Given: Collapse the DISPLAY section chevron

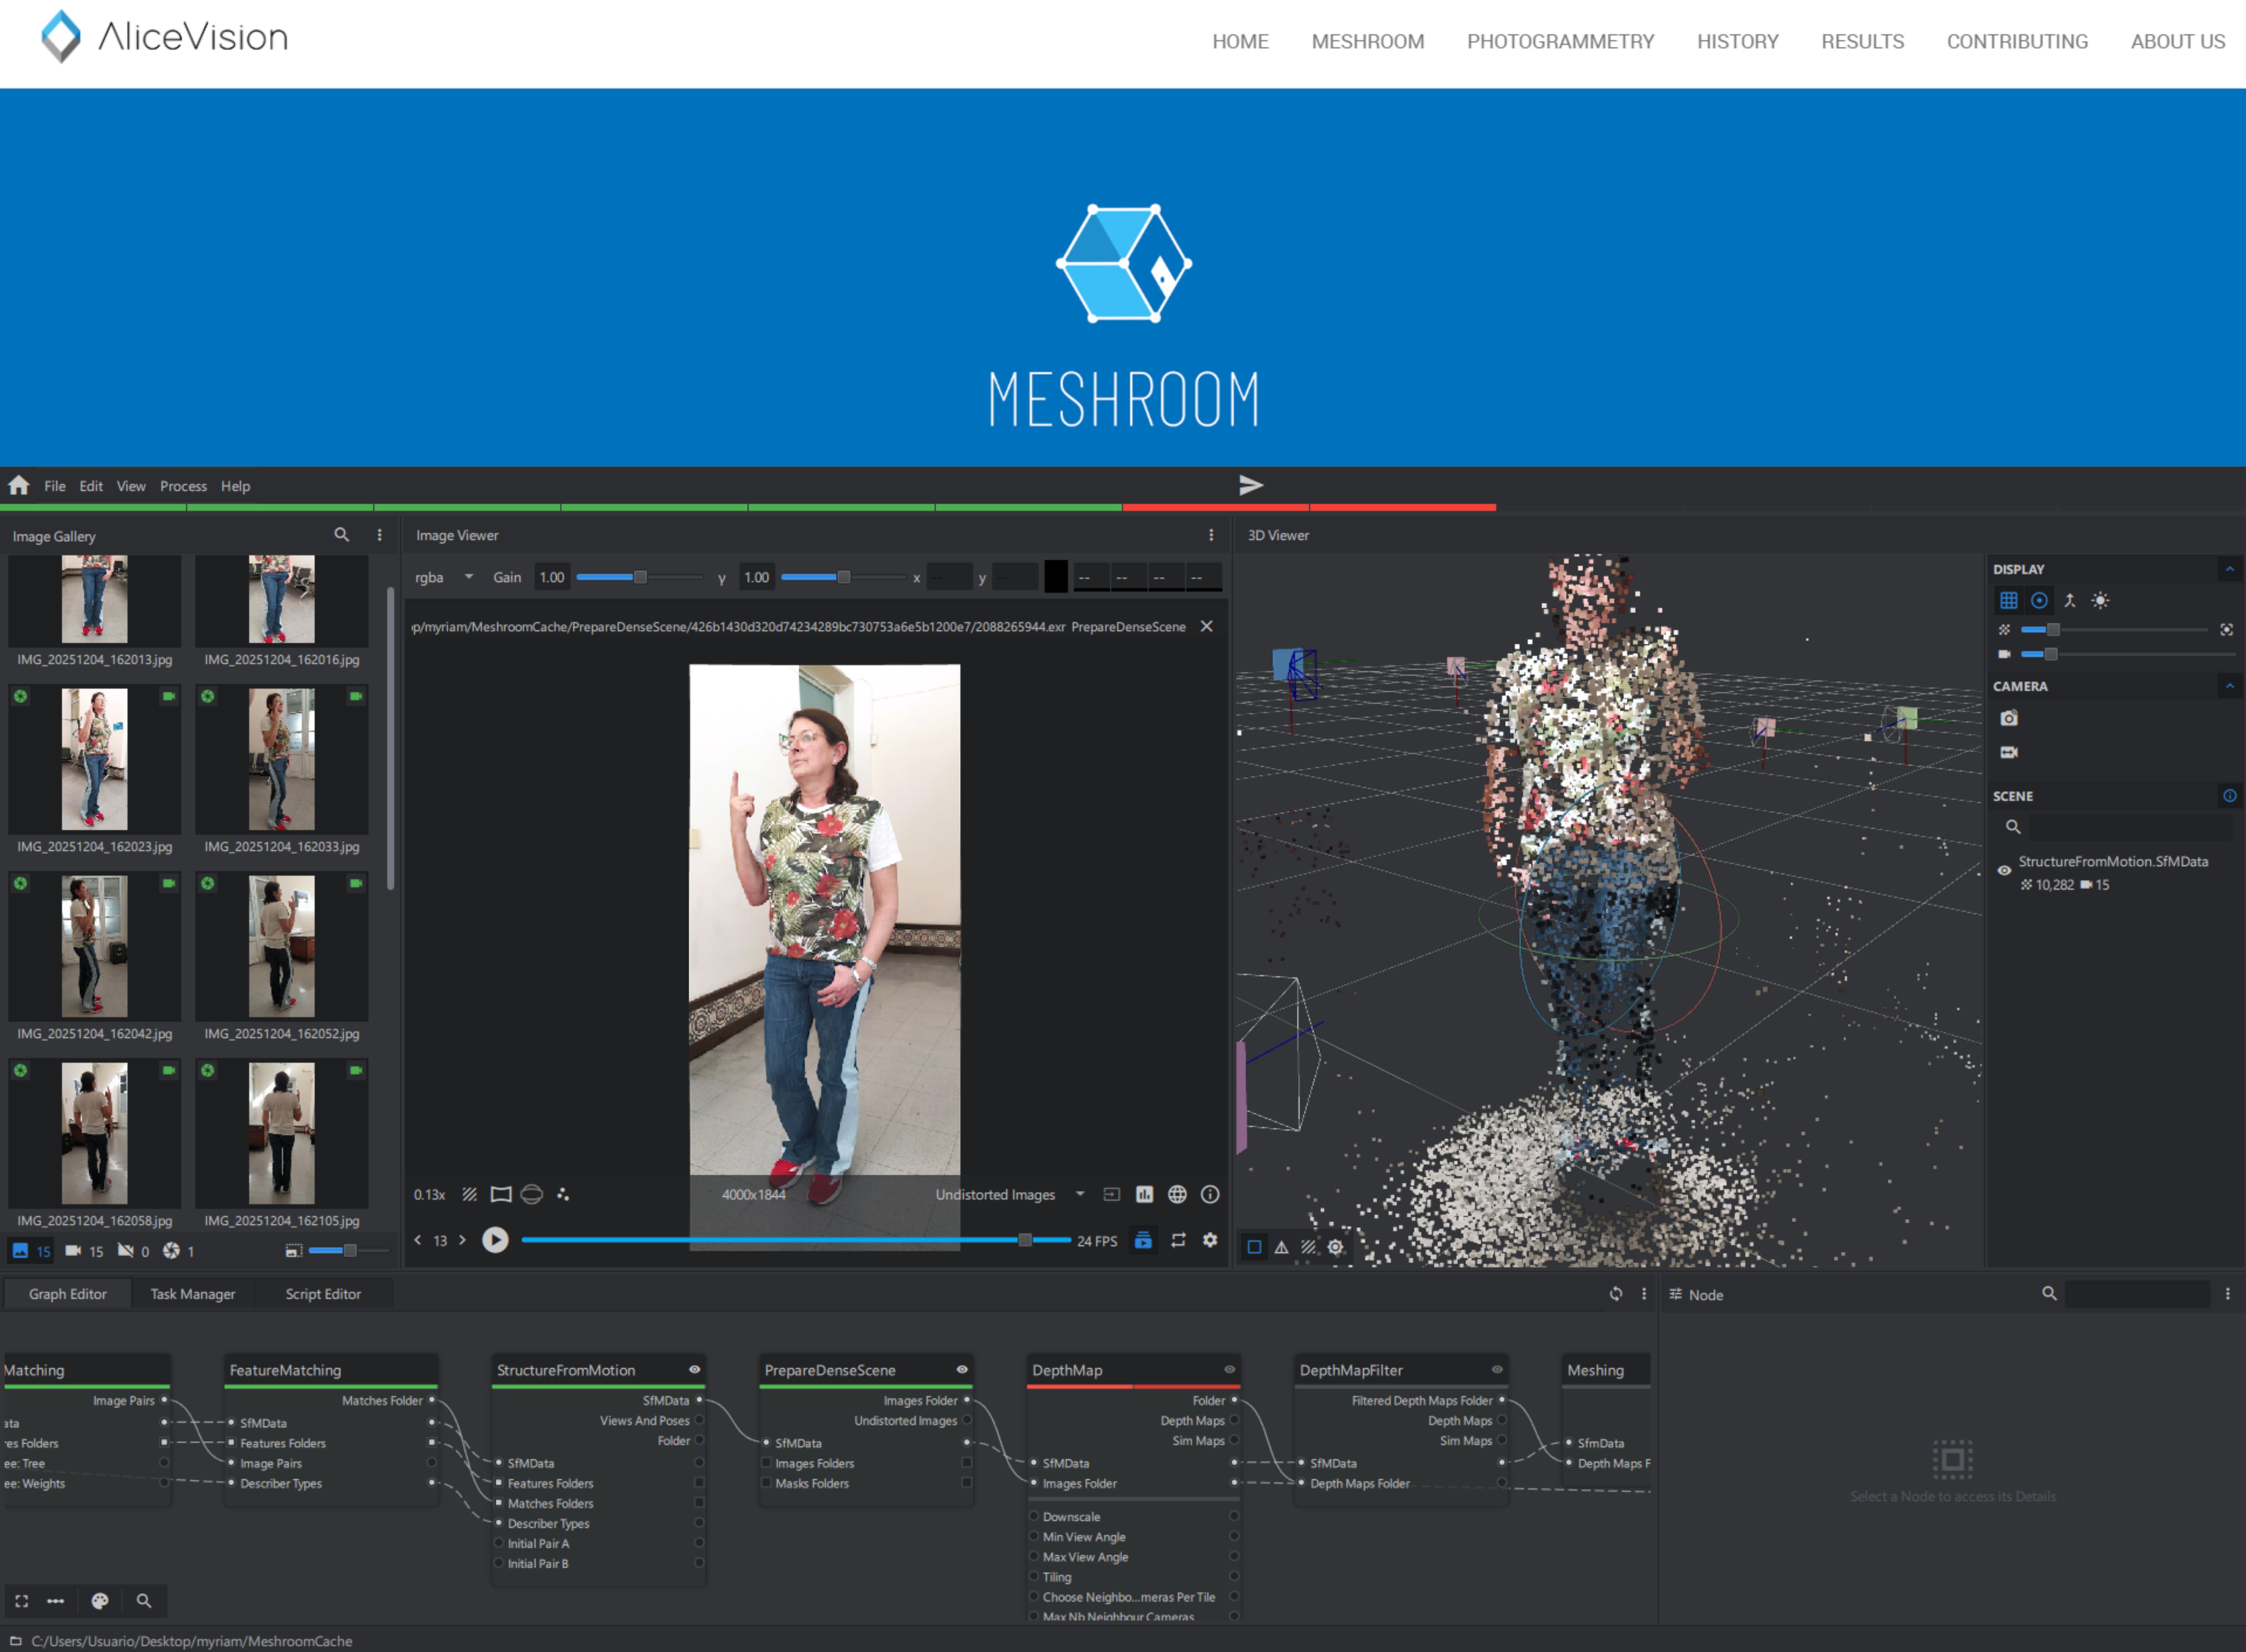Looking at the screenshot, I should tap(2229, 569).
